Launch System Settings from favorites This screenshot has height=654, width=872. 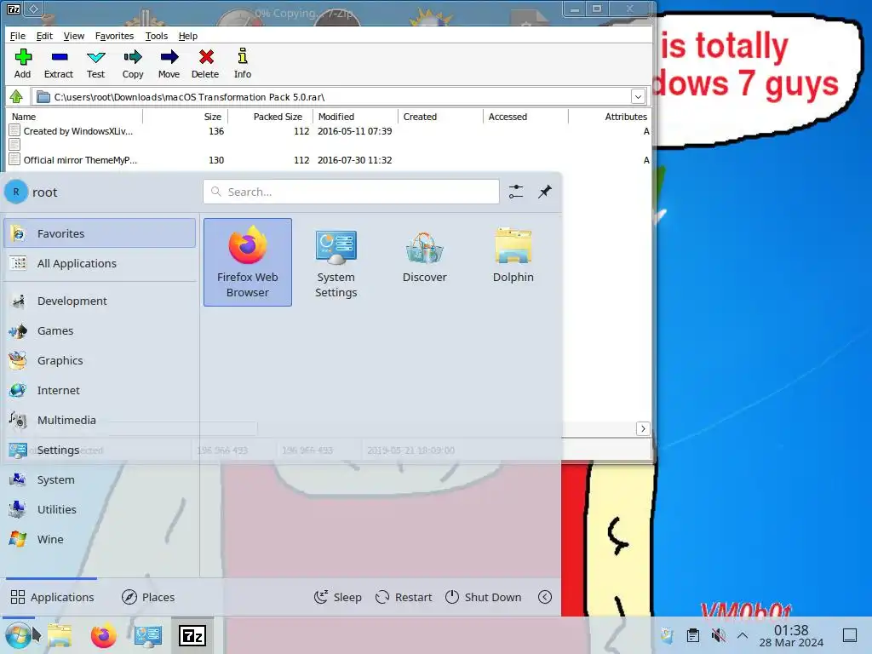point(336,262)
